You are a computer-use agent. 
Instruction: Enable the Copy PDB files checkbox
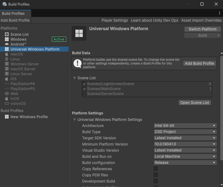click(x=156, y=175)
